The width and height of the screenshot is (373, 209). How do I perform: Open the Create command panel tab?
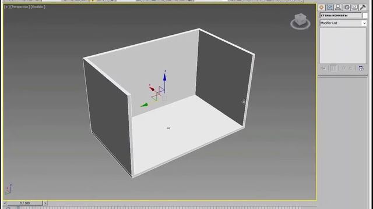click(x=321, y=8)
